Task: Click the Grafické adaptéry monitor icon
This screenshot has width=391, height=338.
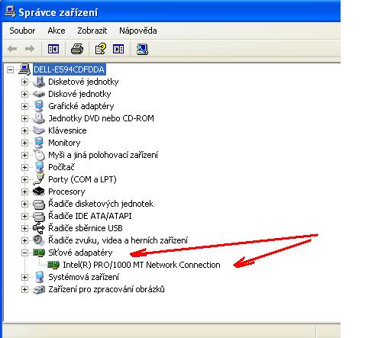Action: coord(39,106)
